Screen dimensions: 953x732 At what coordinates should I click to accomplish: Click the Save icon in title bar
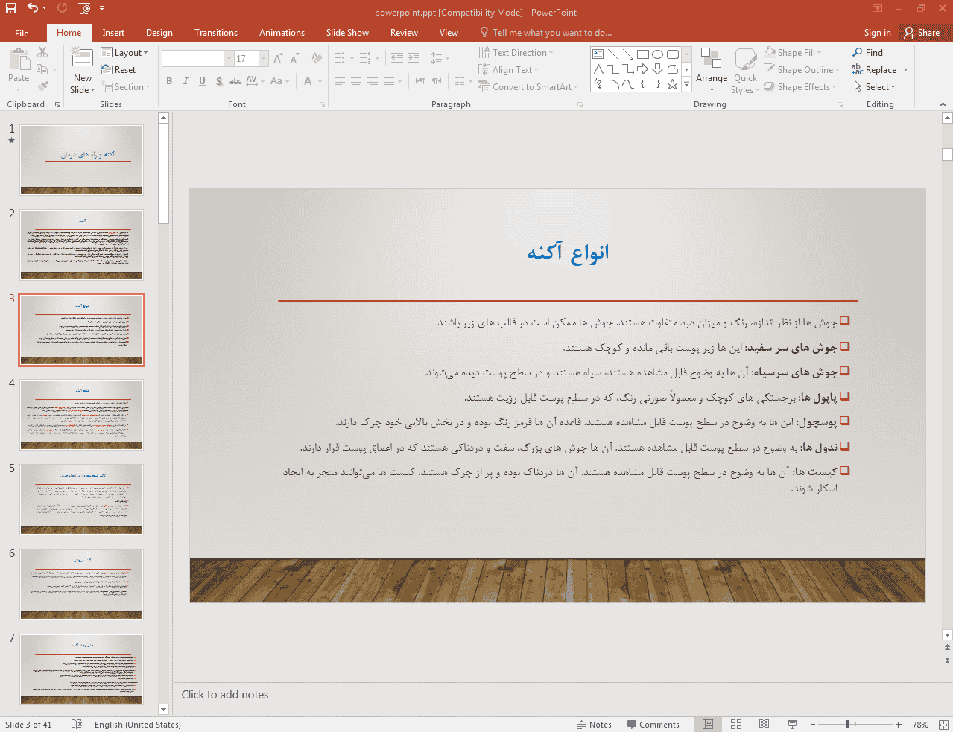click(x=11, y=8)
